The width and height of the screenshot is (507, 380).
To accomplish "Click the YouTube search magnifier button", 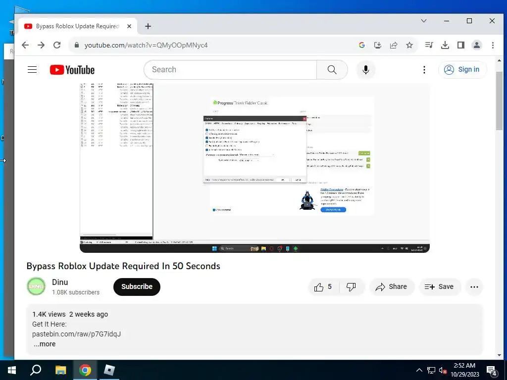I will tap(332, 69).
